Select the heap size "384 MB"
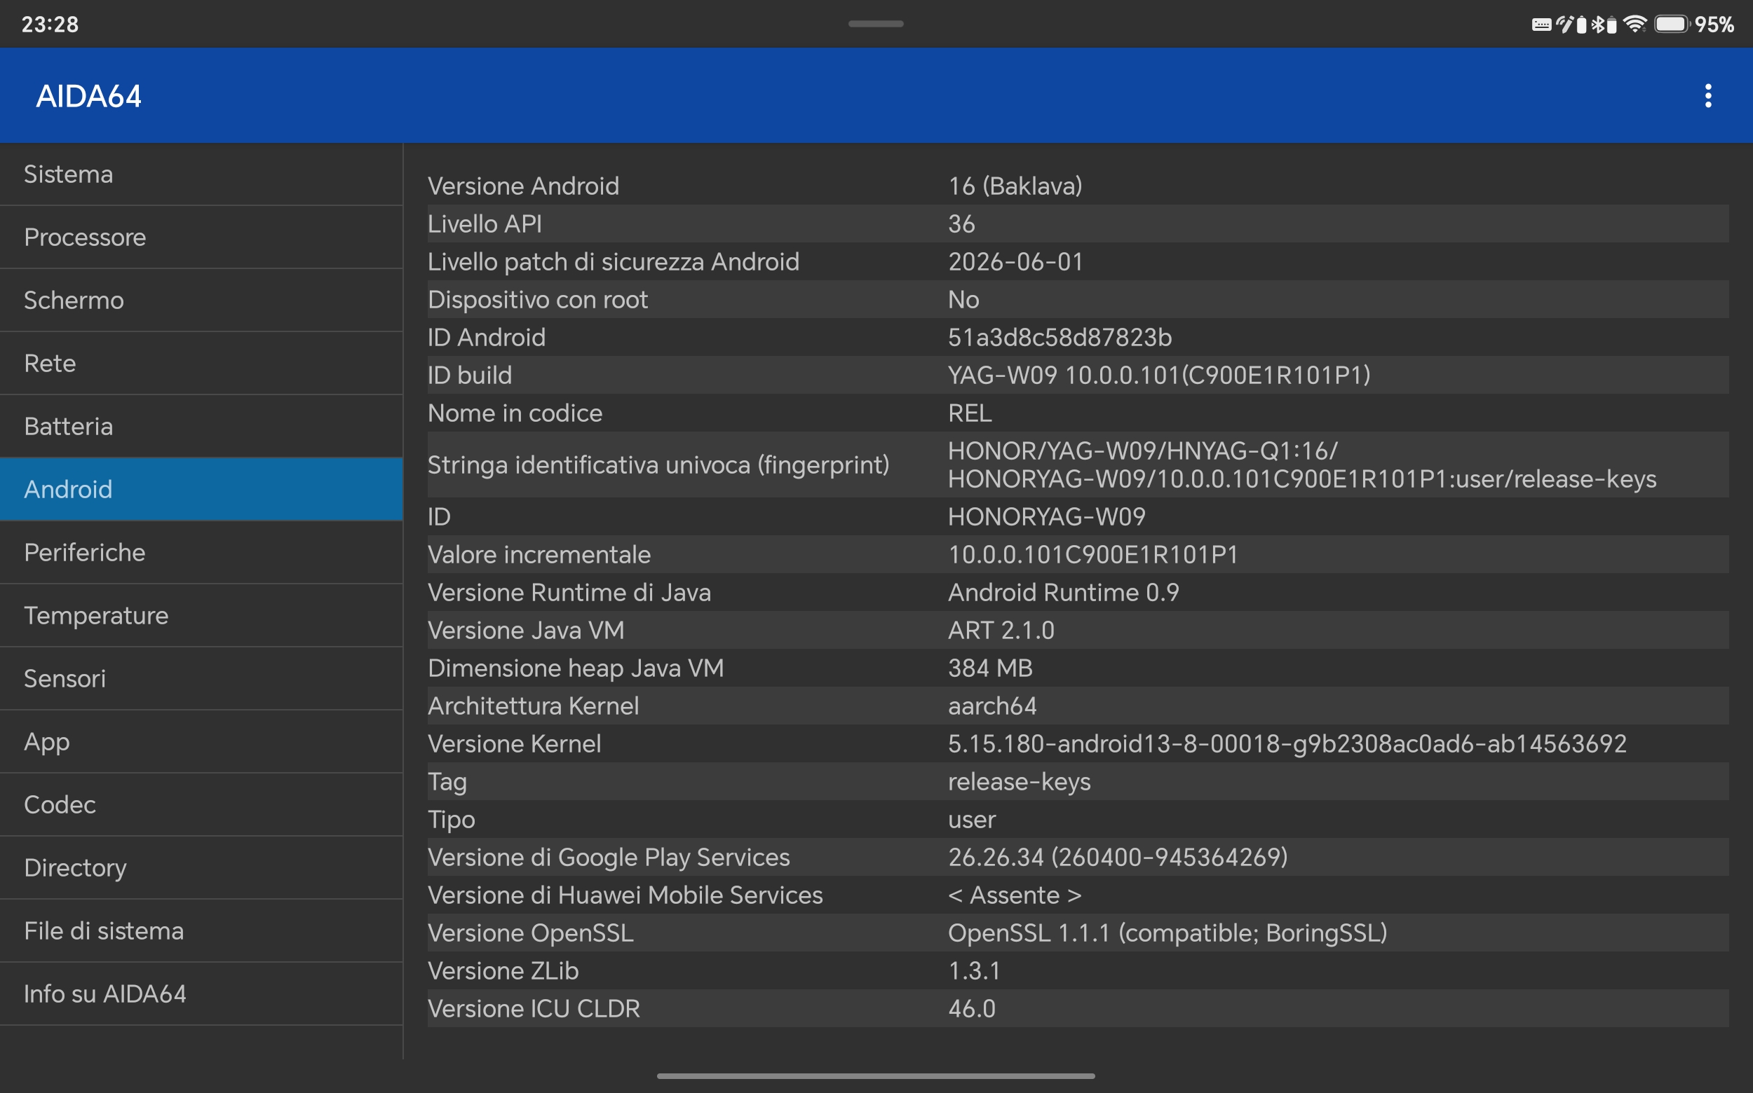The image size is (1753, 1093). click(991, 668)
